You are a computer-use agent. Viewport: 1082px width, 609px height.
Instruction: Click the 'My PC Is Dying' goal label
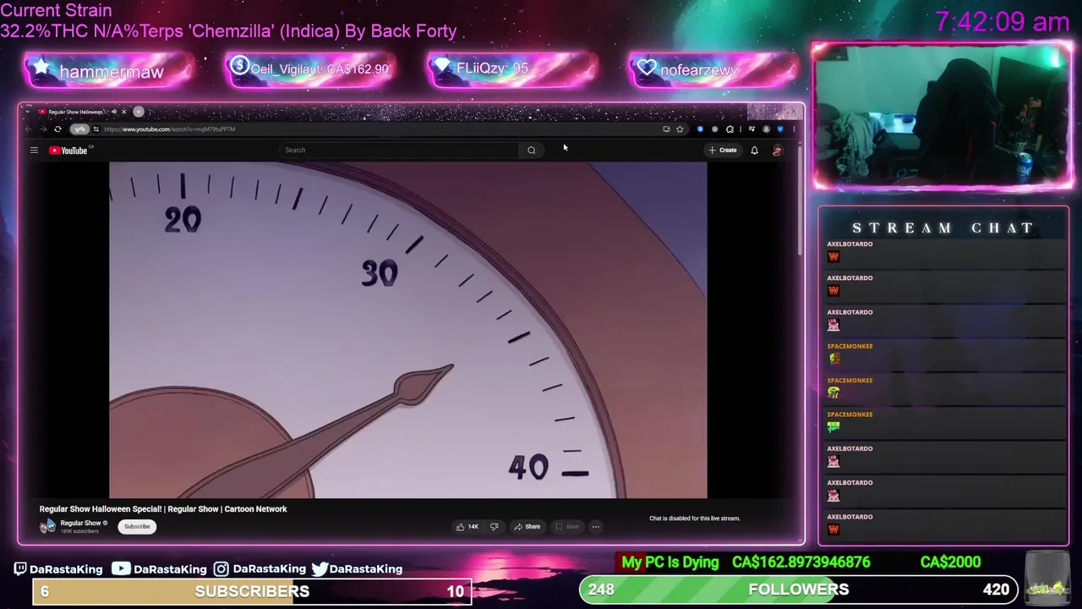669,562
